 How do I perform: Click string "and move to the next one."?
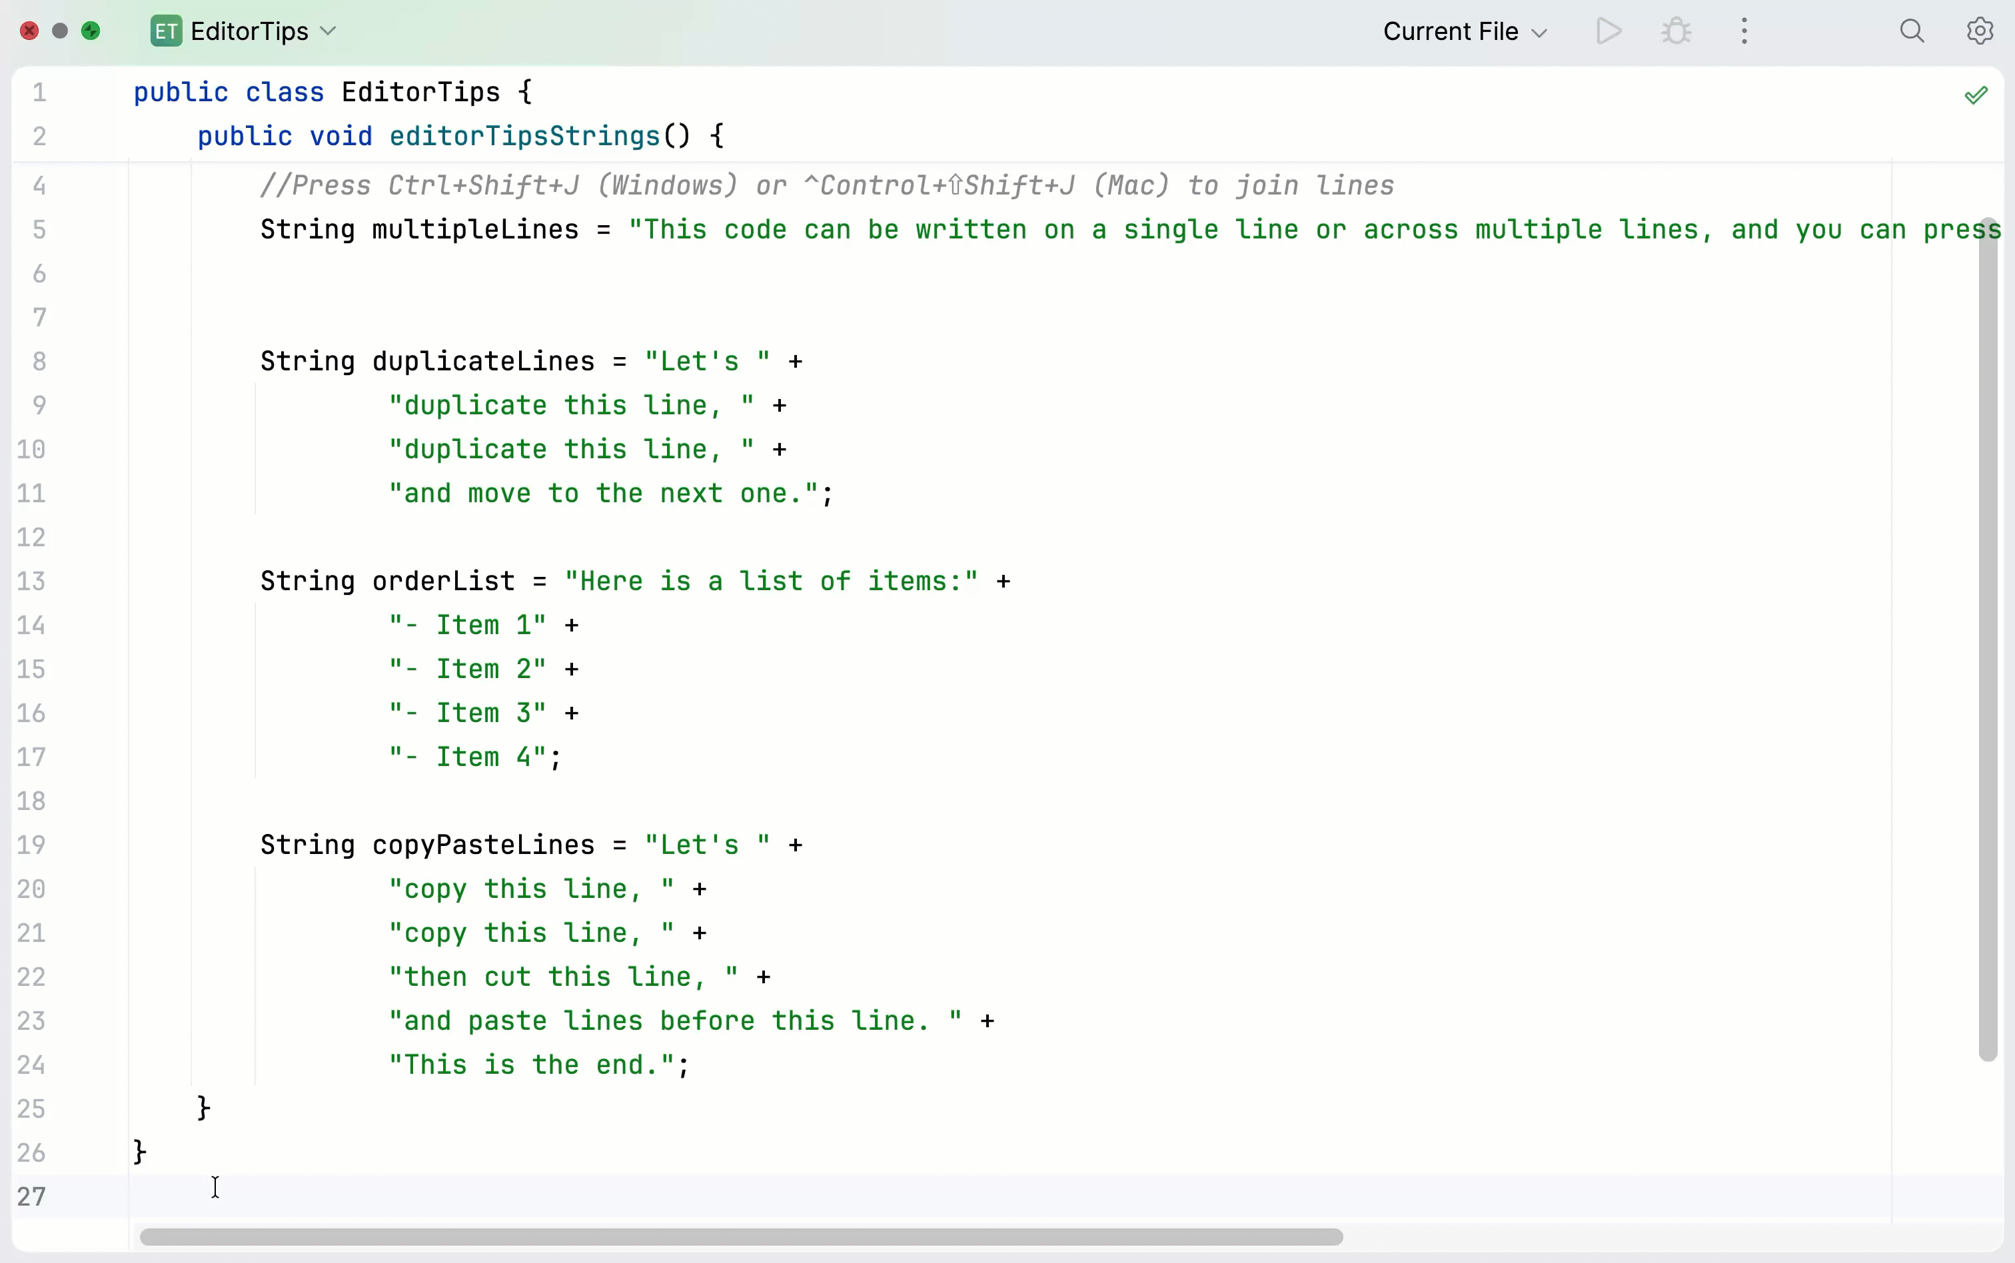point(604,494)
